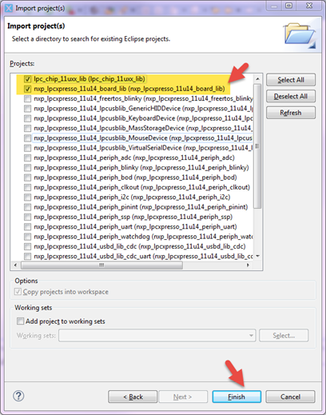The height and width of the screenshot is (415, 326).
Task: Maximize the Import project(s) window
Action: (288, 6)
